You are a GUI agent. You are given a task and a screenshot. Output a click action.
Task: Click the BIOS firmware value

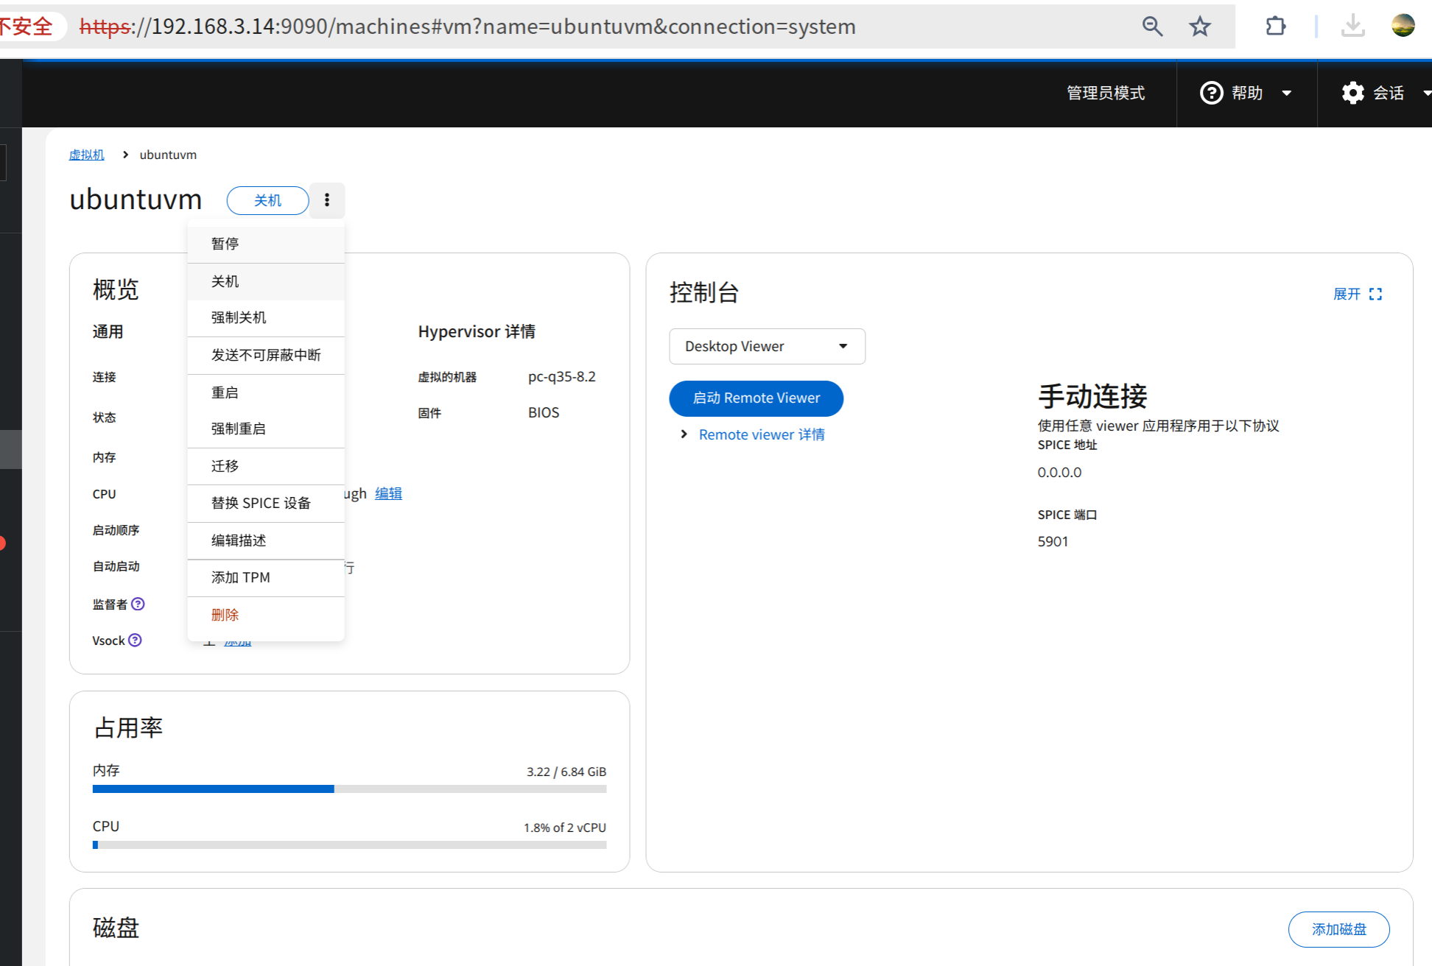[x=544, y=412]
